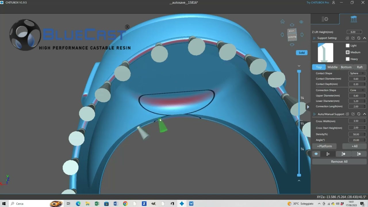Click the layer slider top handle

point(299,71)
